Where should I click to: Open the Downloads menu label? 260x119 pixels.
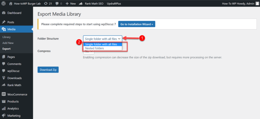point(14,78)
